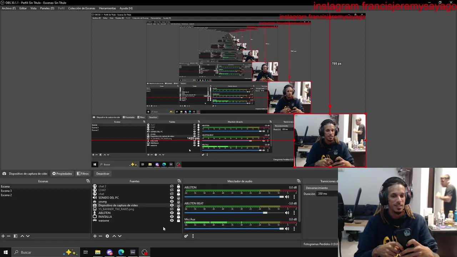Viewport: 457px width, 257px height.
Task: Hide the warzone source eye
Action: tap(172, 221)
